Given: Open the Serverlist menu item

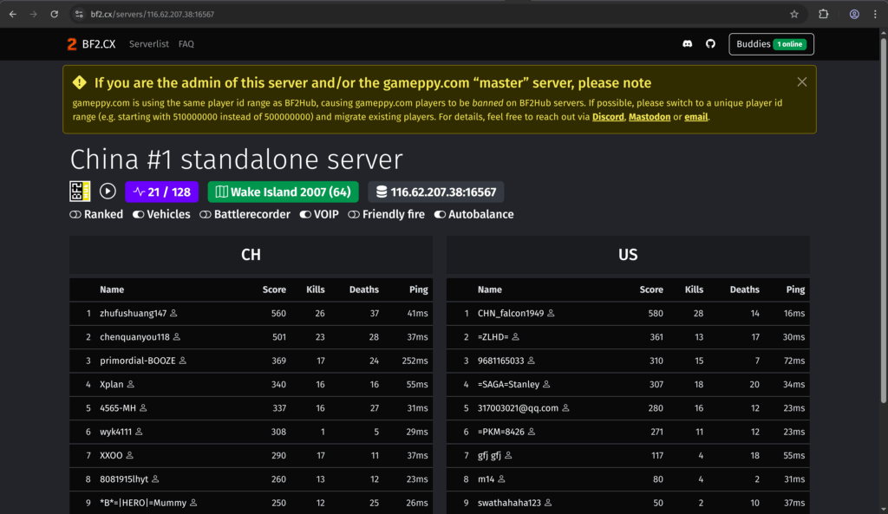Looking at the screenshot, I should (x=149, y=44).
